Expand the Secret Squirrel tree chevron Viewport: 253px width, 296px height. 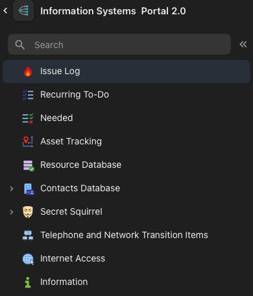(12, 212)
